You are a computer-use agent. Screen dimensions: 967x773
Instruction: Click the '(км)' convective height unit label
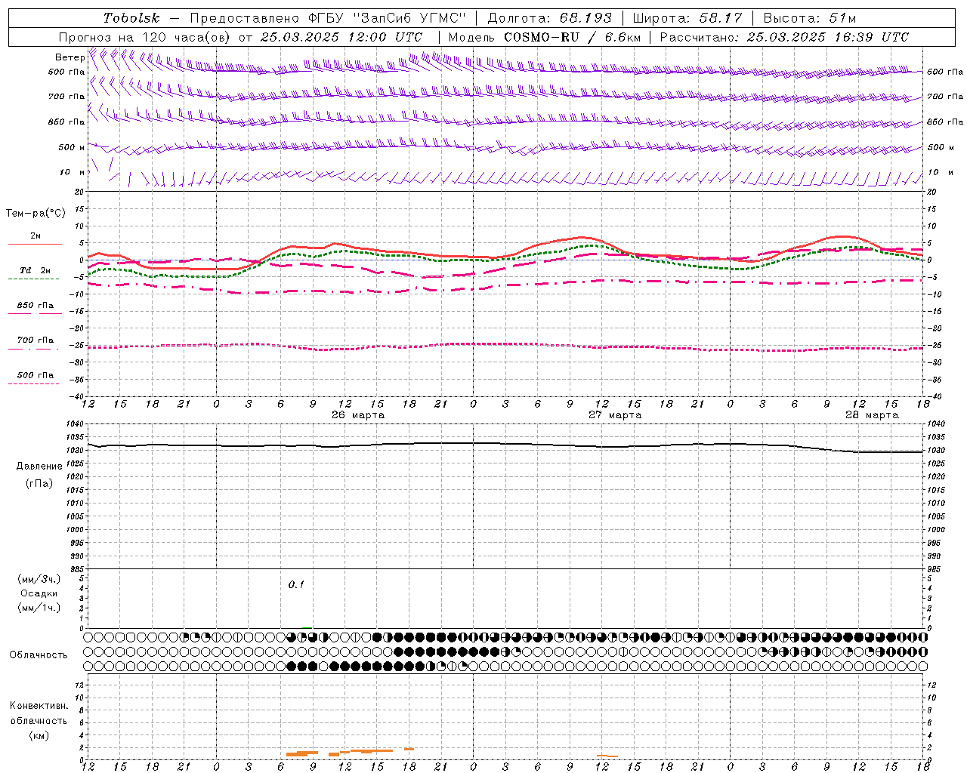point(39,735)
